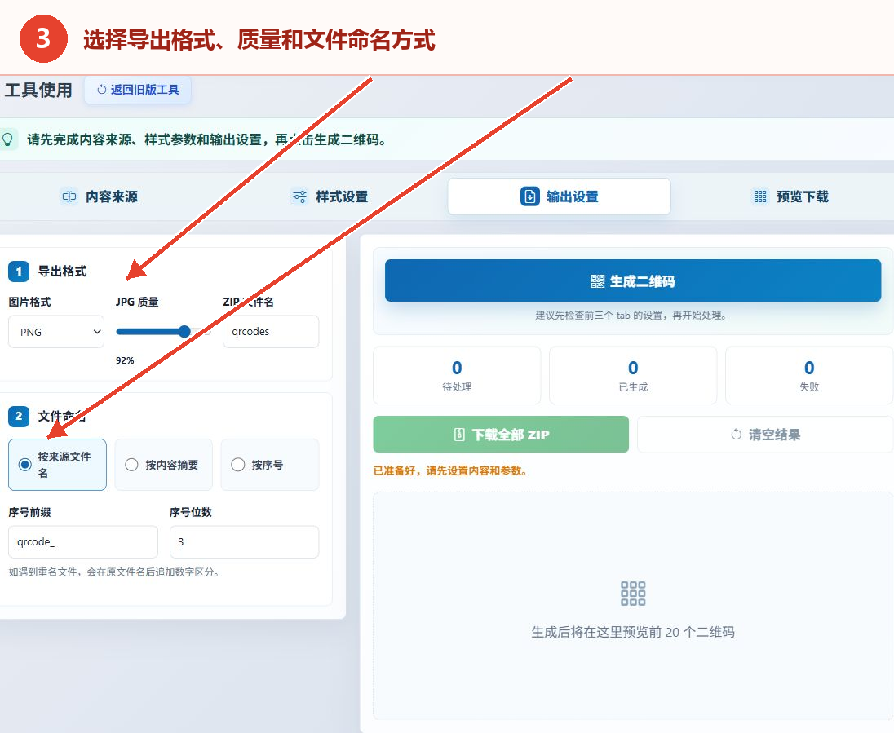Screen dimensions: 894x733
Task: Switch to the 样式设置 tab
Action: click(330, 196)
